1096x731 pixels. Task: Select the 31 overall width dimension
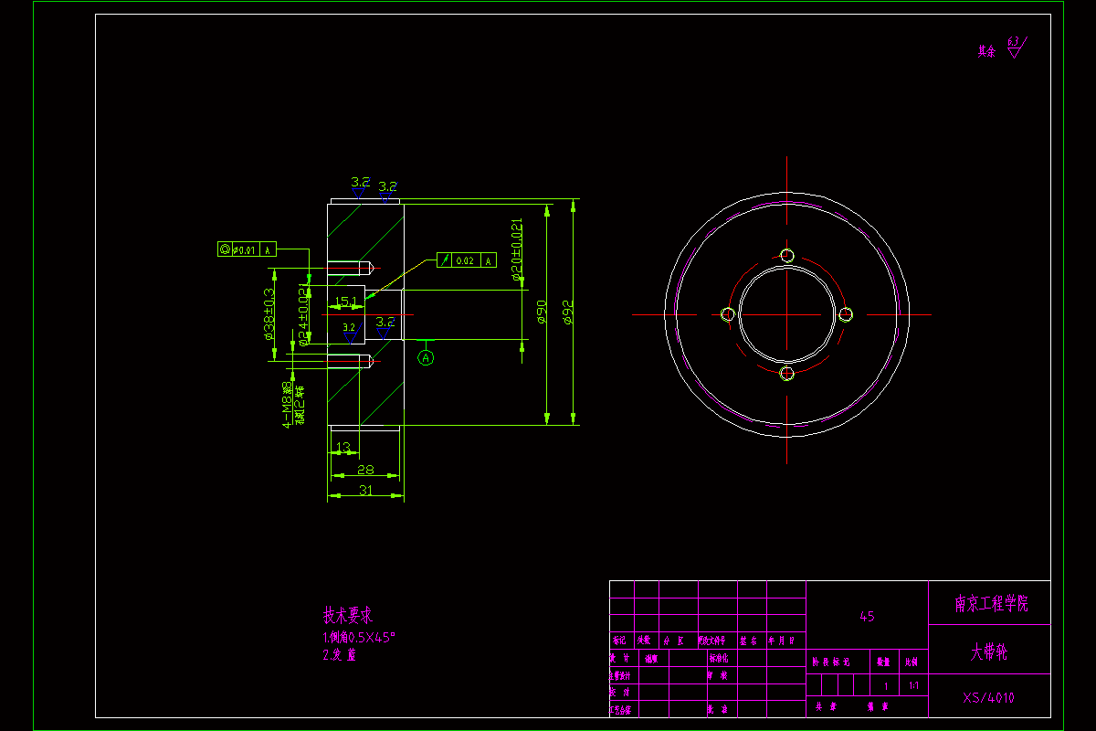[365, 491]
